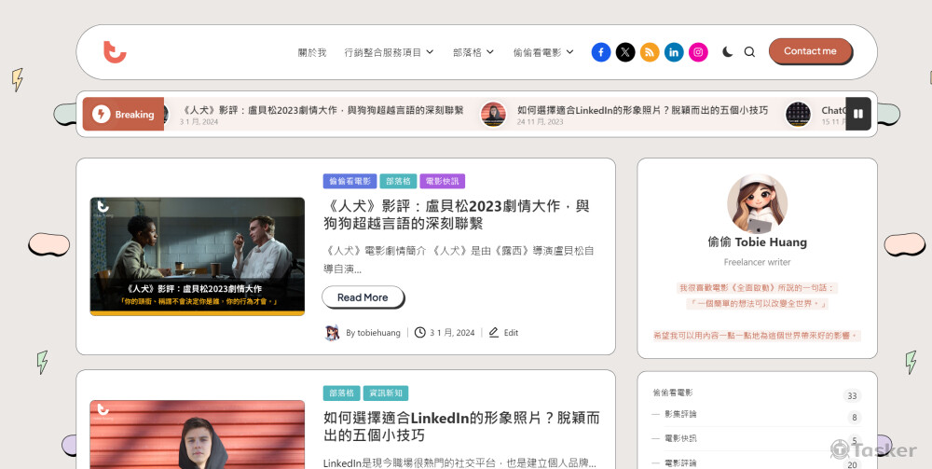Image resolution: width=932 pixels, height=469 pixels.
Task: Click the Contact me button
Action: [810, 51]
